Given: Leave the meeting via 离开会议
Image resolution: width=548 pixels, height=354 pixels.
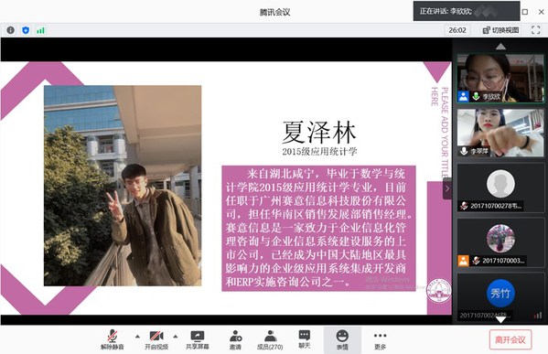Looking at the screenshot, I should click(510, 339).
